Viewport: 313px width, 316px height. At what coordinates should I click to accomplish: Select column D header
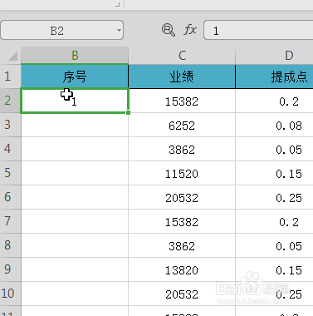point(274,56)
